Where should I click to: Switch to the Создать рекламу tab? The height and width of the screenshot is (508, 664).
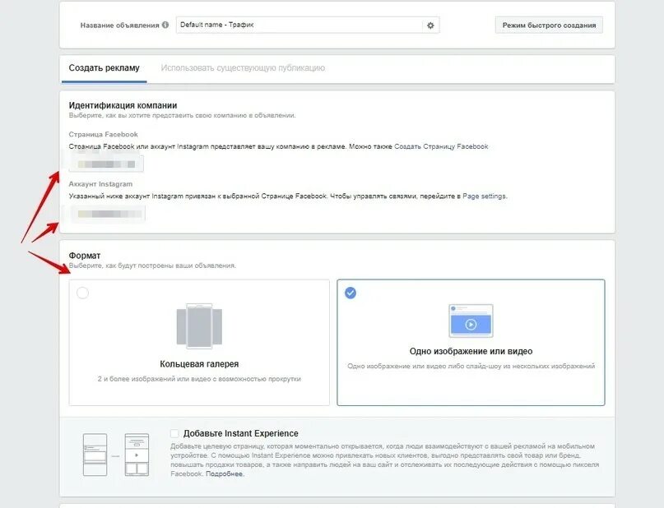point(104,68)
